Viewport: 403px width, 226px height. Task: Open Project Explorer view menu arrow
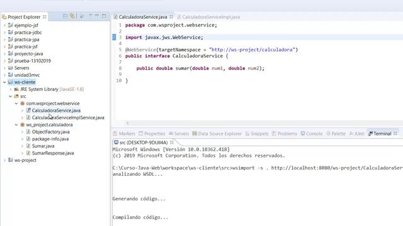91,16
